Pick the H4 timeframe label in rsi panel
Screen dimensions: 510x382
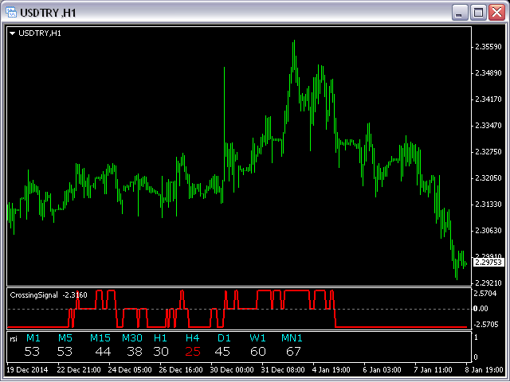192,338
